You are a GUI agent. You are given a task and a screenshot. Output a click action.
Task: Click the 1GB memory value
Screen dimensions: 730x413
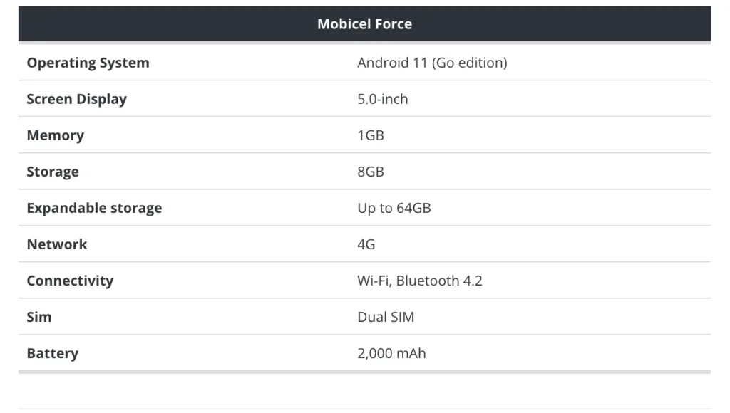tap(371, 135)
